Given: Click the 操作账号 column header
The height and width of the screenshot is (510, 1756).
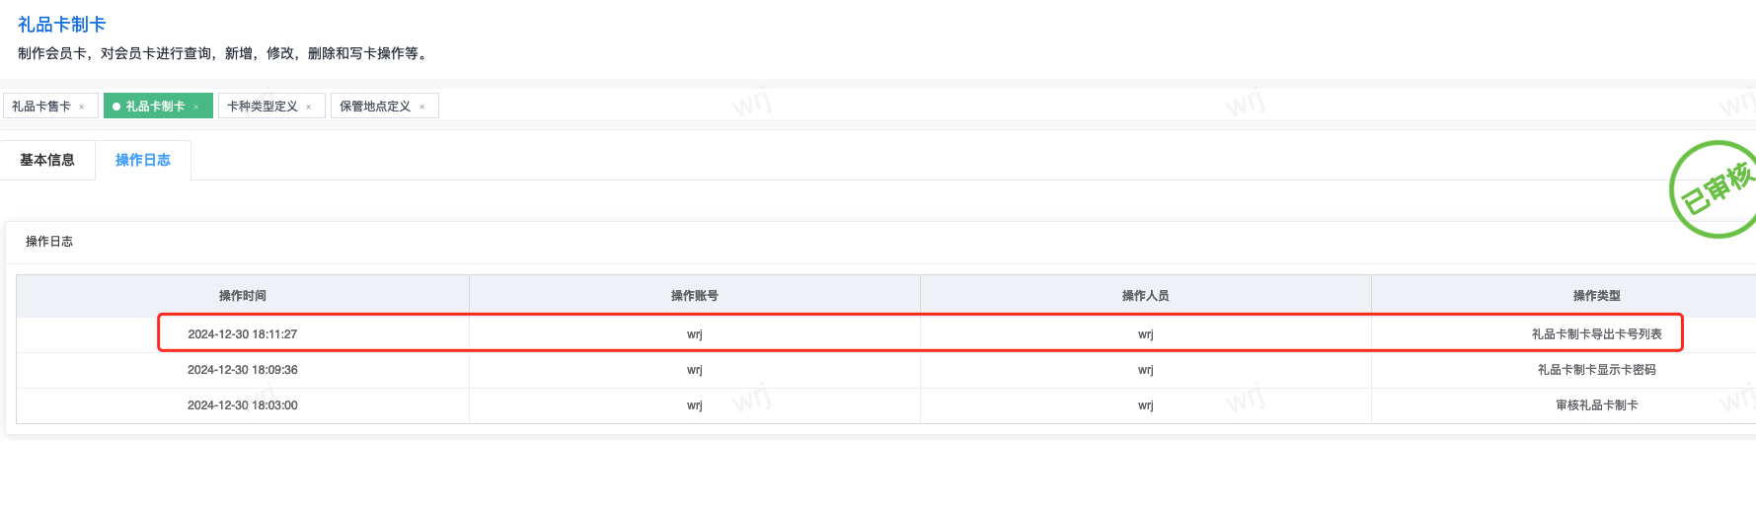Looking at the screenshot, I should [695, 296].
